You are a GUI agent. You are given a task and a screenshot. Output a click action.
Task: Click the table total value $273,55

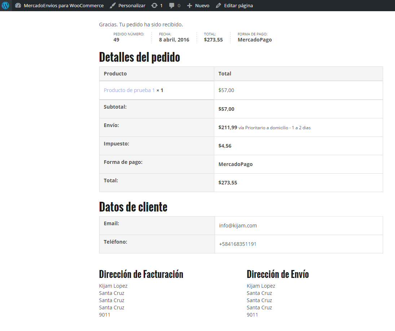[x=228, y=183]
